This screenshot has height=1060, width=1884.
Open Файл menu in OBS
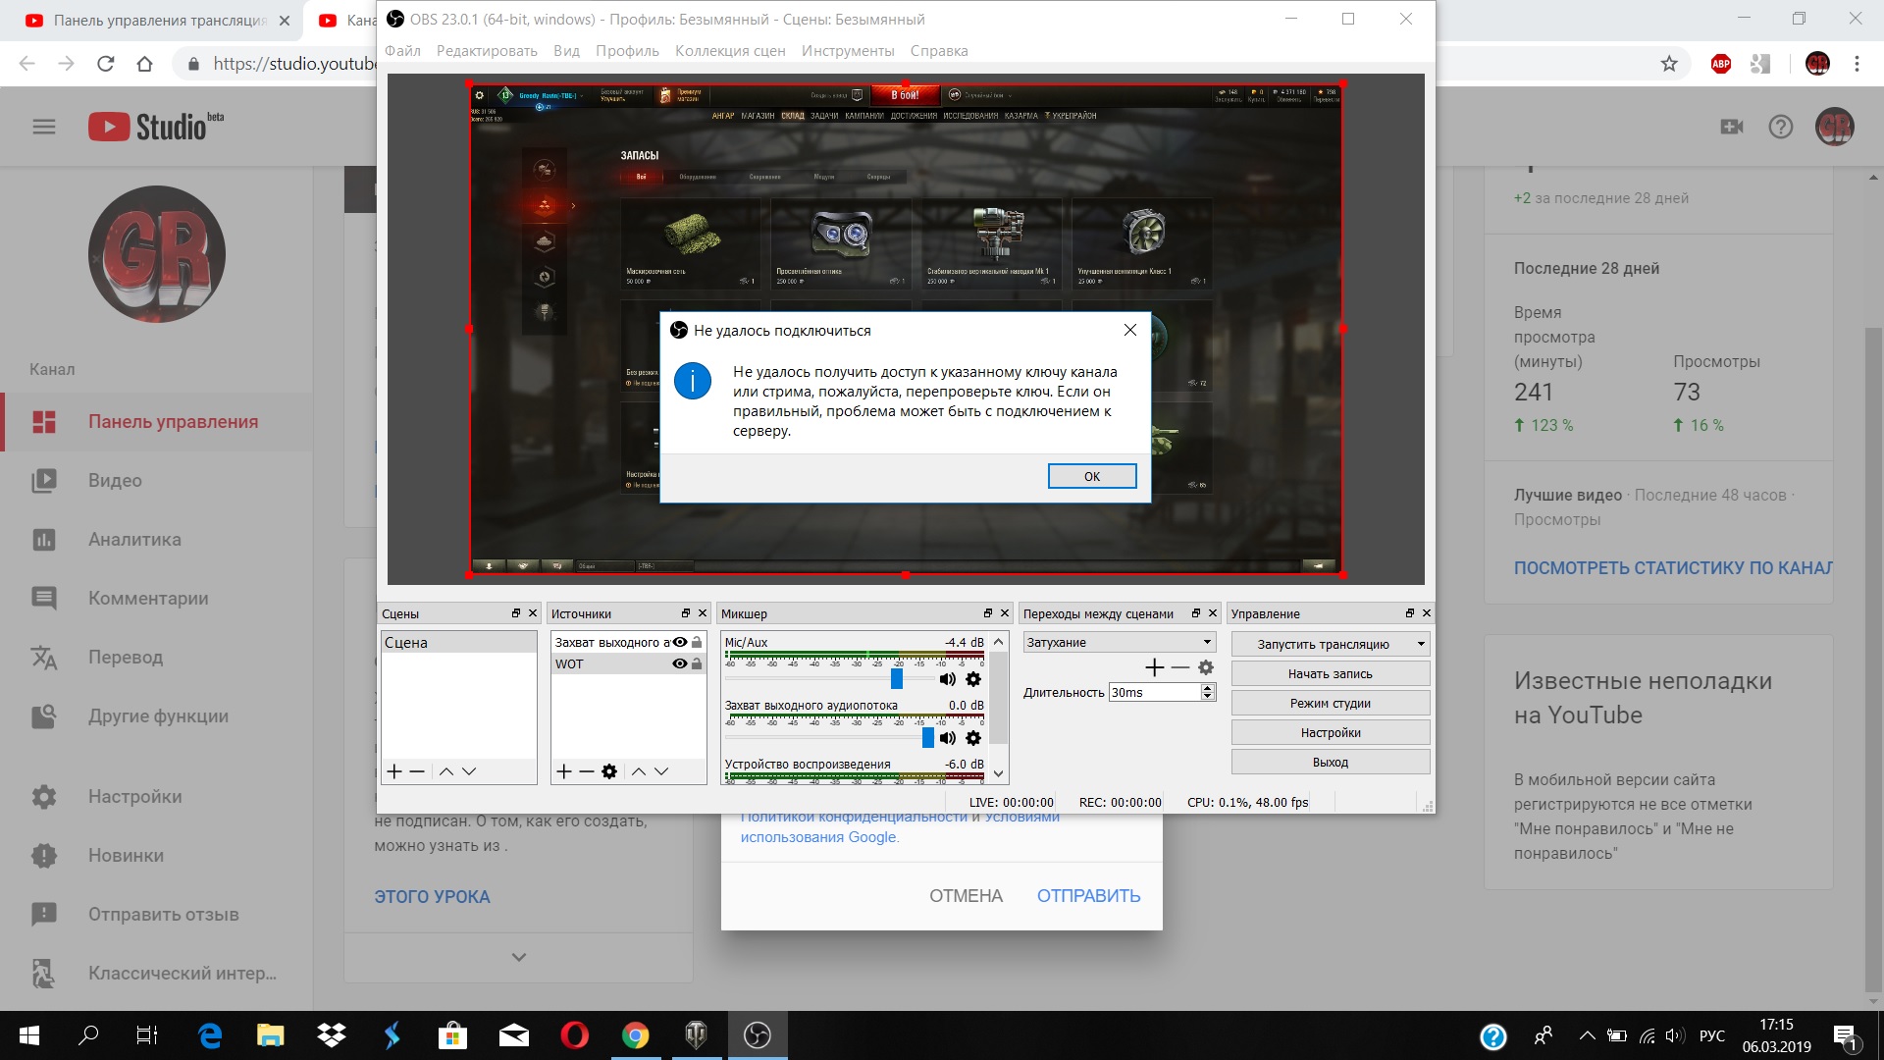pos(402,51)
